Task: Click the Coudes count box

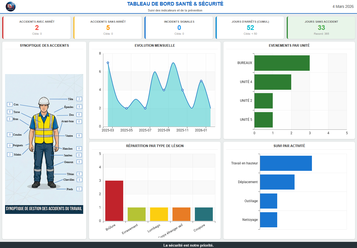Action: [x=10, y=135]
